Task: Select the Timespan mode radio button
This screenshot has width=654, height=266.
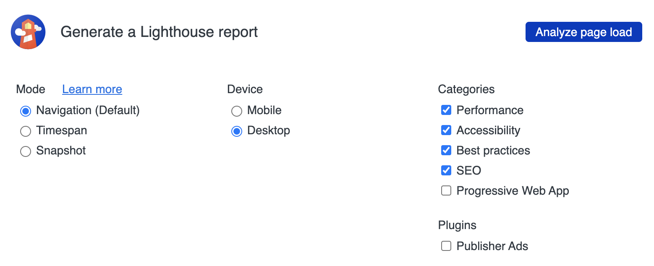Action: tap(26, 131)
